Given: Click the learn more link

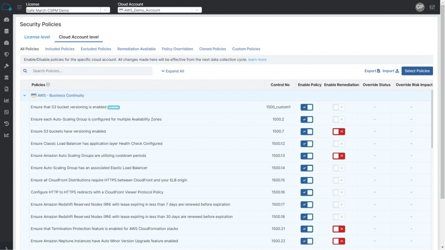Looking at the screenshot, I should point(258,60).
